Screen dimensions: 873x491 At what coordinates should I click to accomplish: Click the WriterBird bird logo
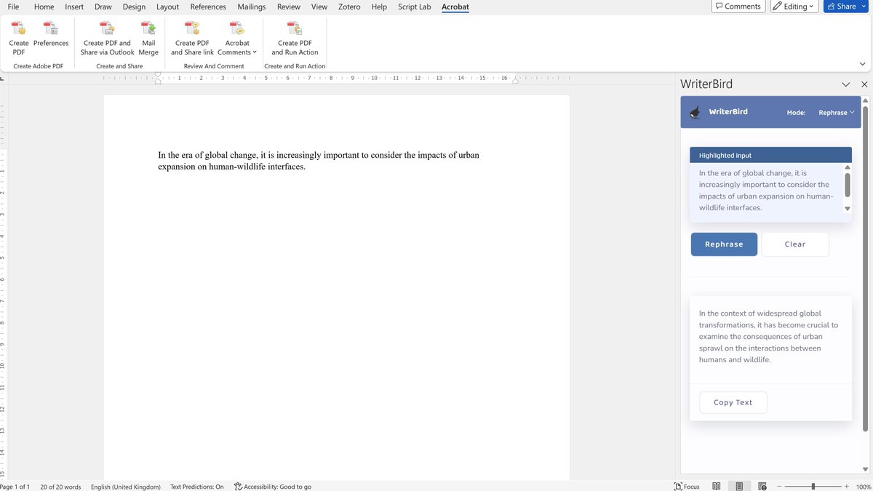695,112
